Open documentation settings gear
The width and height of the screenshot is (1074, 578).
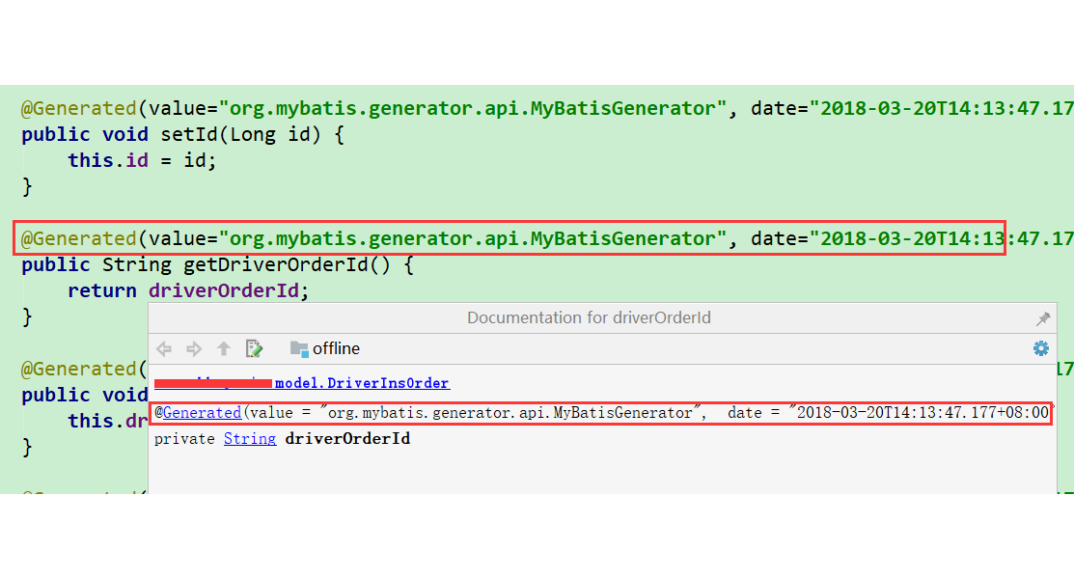click(1040, 348)
